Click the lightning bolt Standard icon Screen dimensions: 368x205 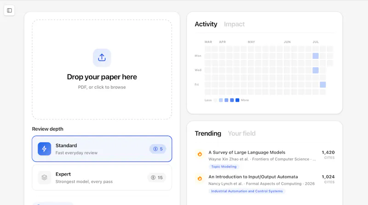(x=44, y=149)
